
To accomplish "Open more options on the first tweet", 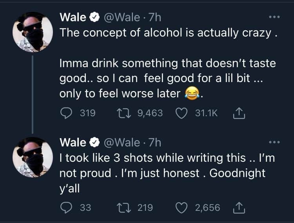I will (x=273, y=18).
